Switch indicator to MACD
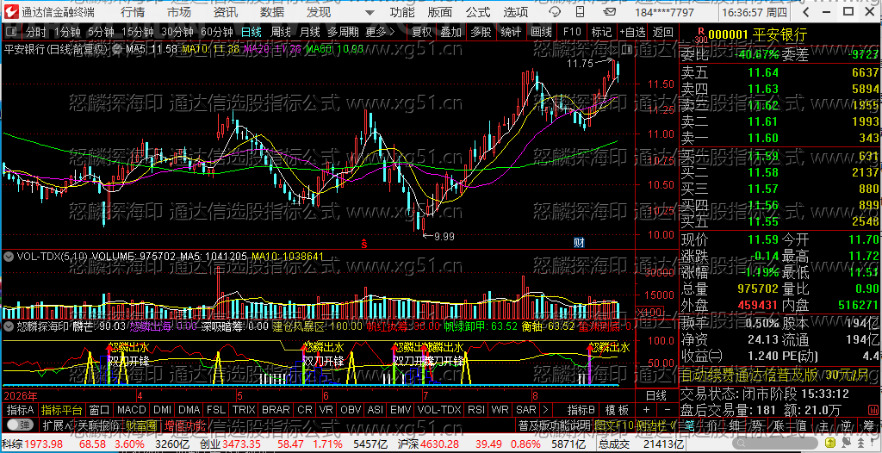The width and height of the screenshot is (882, 453). point(131,409)
